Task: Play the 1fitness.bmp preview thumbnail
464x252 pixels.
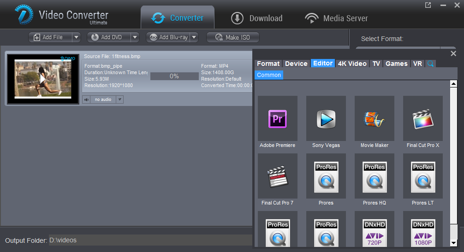Action: coord(43,79)
